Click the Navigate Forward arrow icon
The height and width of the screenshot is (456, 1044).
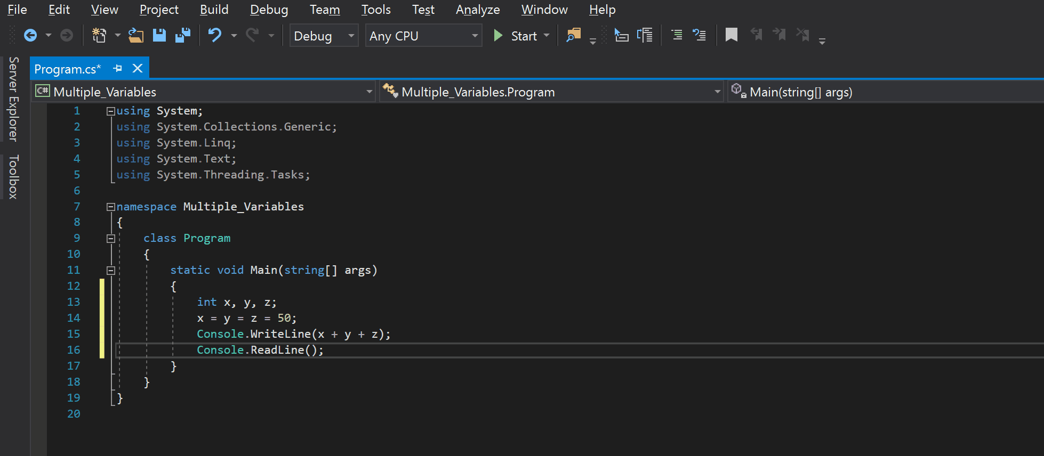pyautogui.click(x=67, y=36)
